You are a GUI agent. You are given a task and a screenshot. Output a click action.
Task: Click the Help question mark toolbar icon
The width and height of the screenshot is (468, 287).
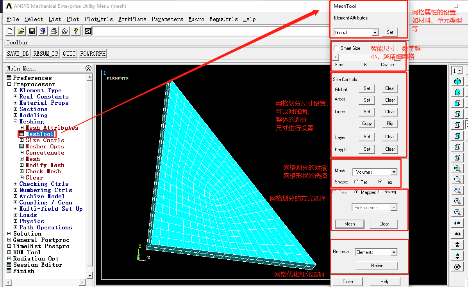pyautogui.click(x=75, y=31)
